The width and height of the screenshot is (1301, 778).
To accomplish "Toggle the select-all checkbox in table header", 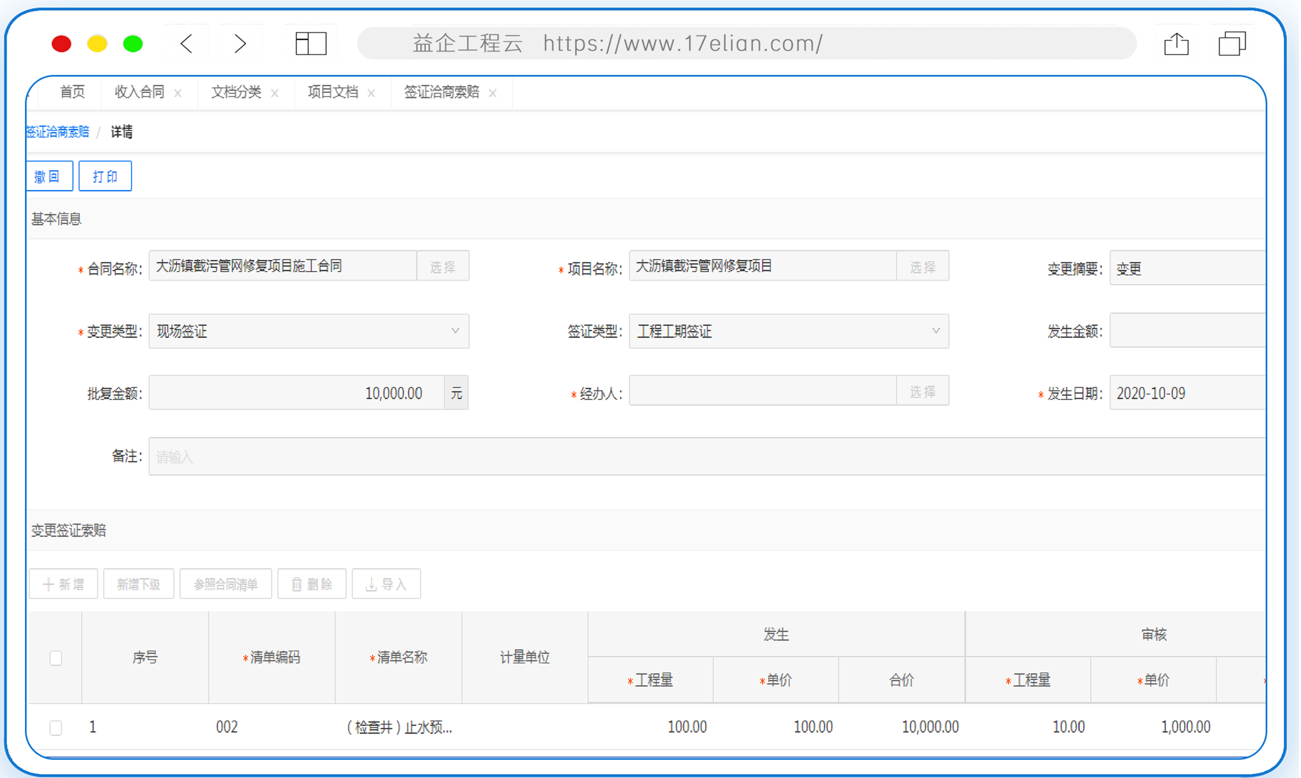I will pos(56,658).
